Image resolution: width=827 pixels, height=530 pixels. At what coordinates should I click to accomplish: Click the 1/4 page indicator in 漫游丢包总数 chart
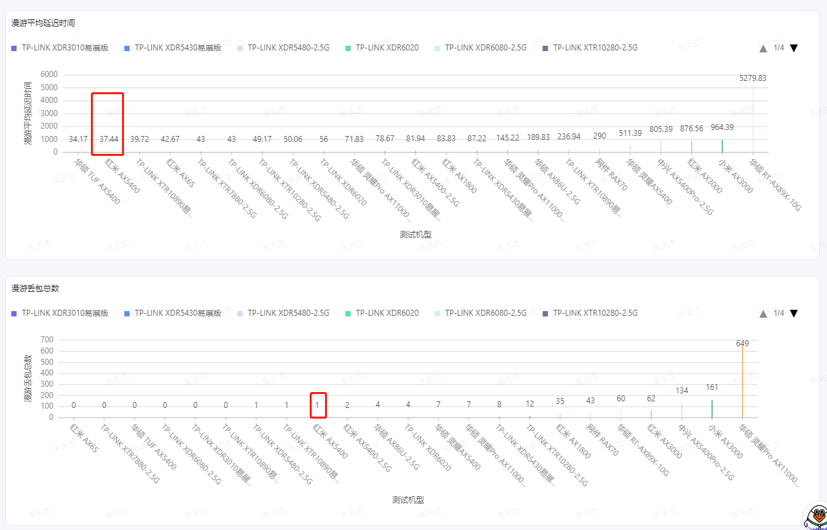(x=779, y=313)
